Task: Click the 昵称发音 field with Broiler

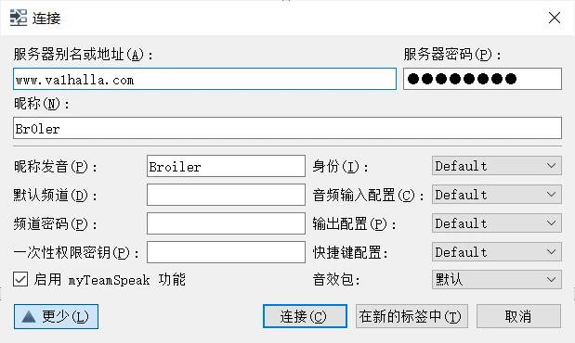Action: (226, 166)
